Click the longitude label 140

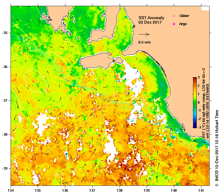[x=174, y=191]
